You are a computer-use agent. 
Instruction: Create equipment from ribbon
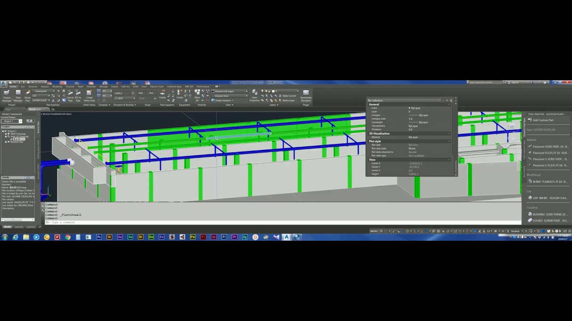[x=180, y=95]
